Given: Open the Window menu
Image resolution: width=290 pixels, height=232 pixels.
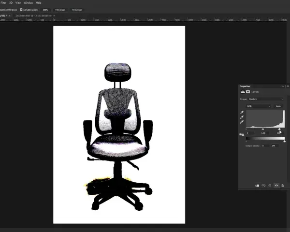Looking at the screenshot, I should point(29,3).
